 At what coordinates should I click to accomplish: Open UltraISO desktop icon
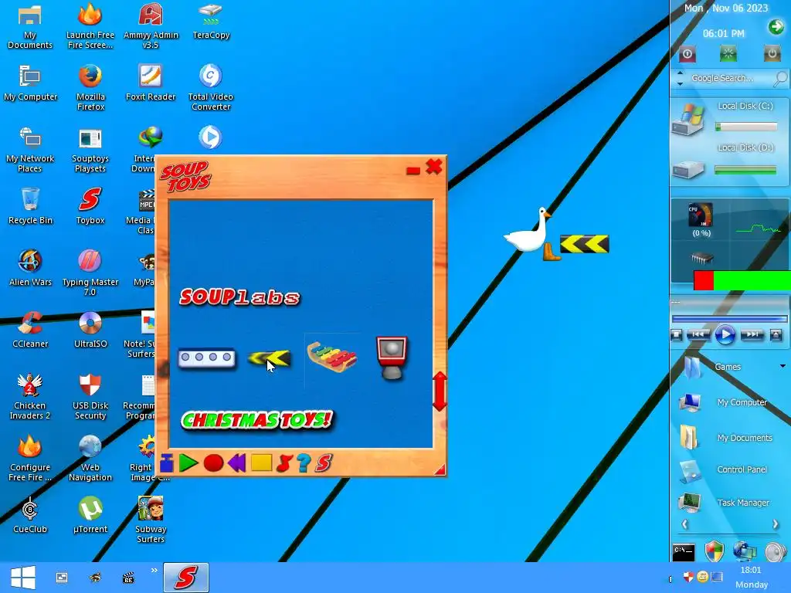tap(90, 330)
